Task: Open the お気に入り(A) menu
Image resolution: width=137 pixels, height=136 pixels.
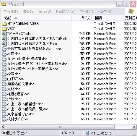Action: (x=66, y=12)
